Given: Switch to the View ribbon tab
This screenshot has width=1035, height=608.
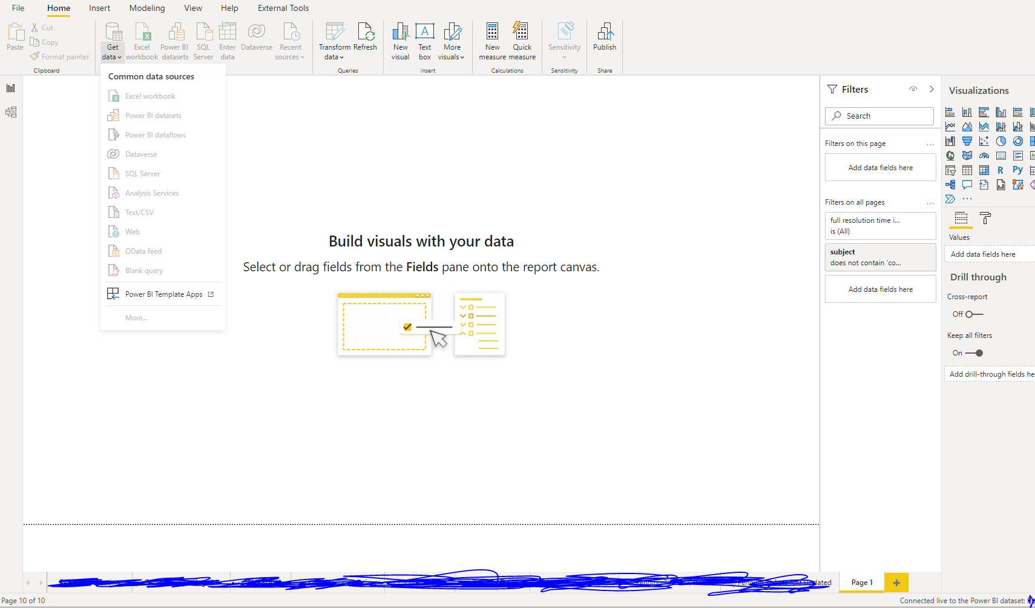Looking at the screenshot, I should coord(193,8).
